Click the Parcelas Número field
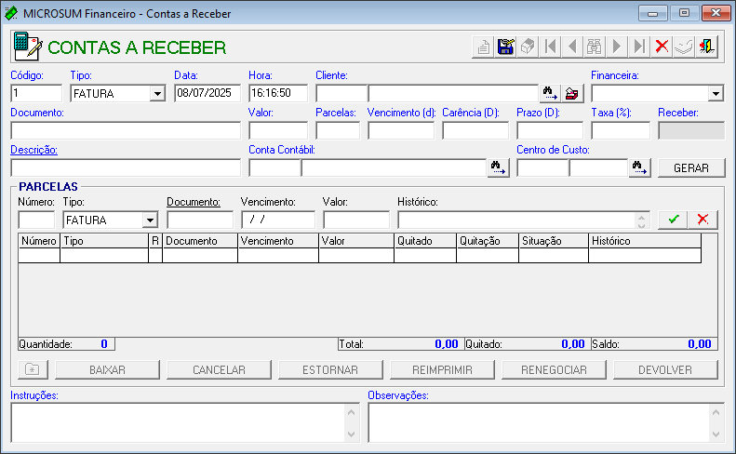 (x=36, y=220)
